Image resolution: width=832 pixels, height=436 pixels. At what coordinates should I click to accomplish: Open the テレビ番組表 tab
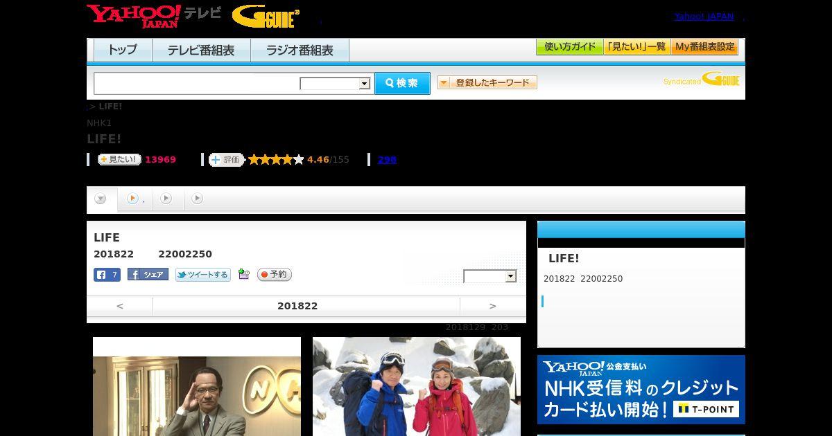[x=201, y=51]
